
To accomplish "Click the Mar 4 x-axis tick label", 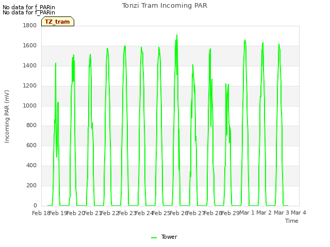I will coord(298,213).
